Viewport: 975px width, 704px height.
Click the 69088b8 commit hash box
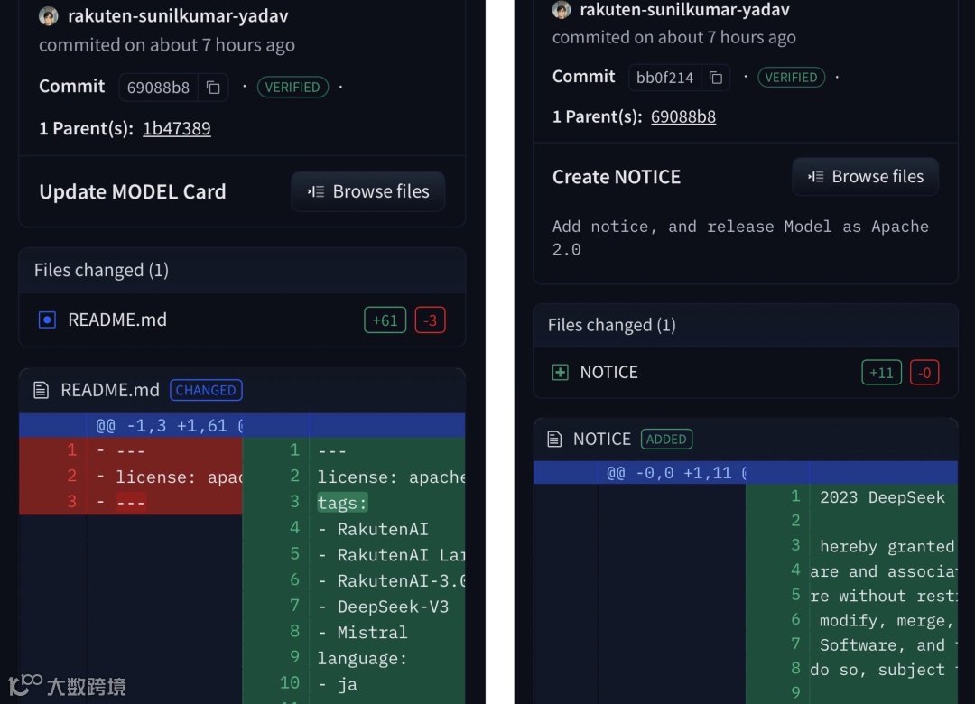pyautogui.click(x=158, y=88)
